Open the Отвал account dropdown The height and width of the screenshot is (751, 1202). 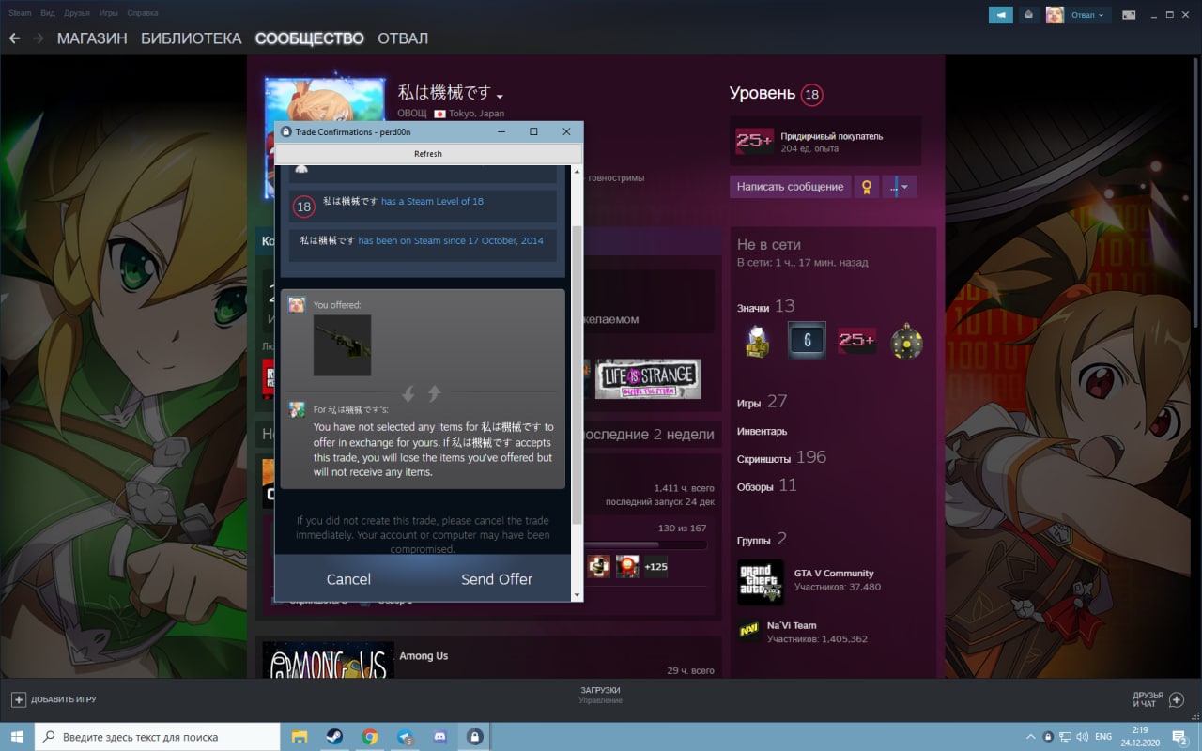[1087, 14]
